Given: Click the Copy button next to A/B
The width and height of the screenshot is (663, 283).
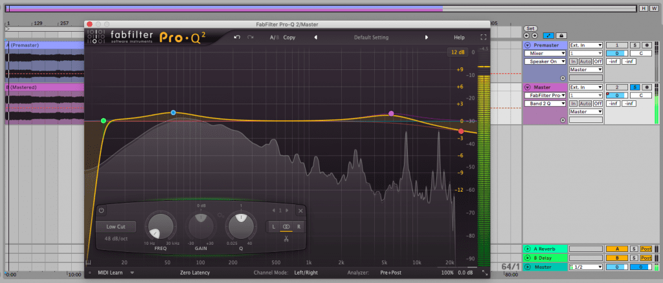Looking at the screenshot, I should point(289,38).
